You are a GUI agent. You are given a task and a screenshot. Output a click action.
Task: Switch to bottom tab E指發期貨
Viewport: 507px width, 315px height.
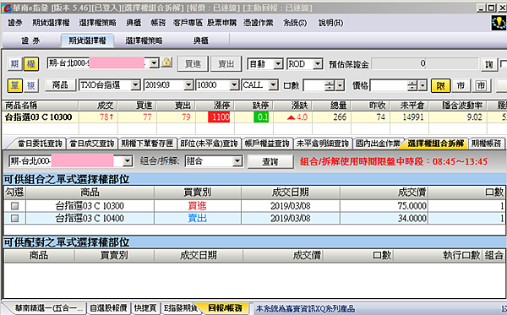pos(181,308)
